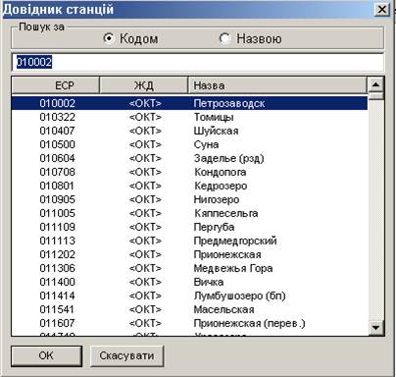This screenshot has height=377, width=396.
Task: Click station code 010322
Action: pos(58,117)
